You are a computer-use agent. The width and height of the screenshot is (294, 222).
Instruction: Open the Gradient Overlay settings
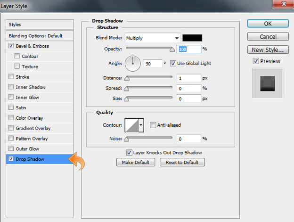pyautogui.click(x=33, y=128)
